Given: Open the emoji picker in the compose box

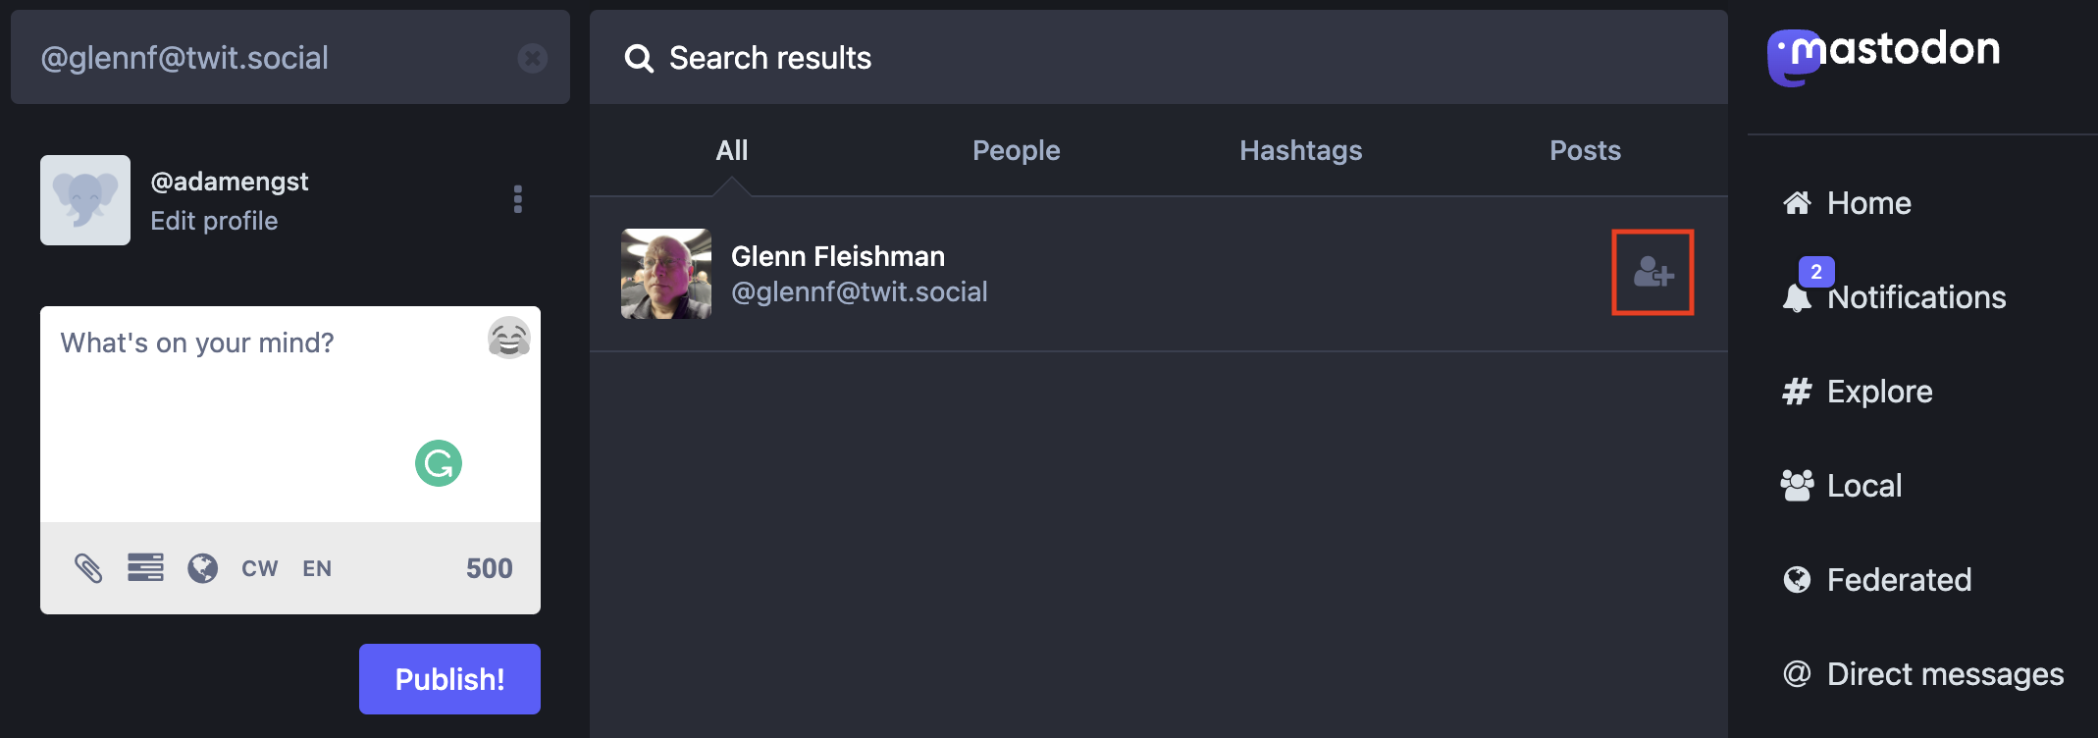Looking at the screenshot, I should pyautogui.click(x=508, y=339).
